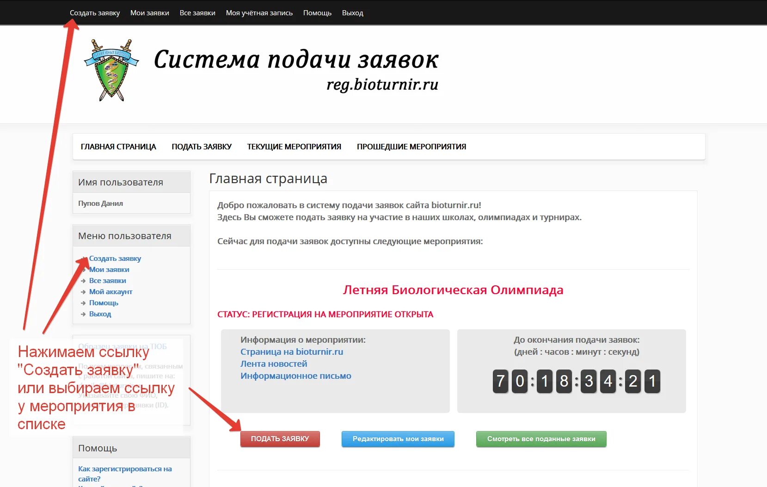
Task: Click the 'Имя пользователя' panel heading
Action: click(x=121, y=182)
